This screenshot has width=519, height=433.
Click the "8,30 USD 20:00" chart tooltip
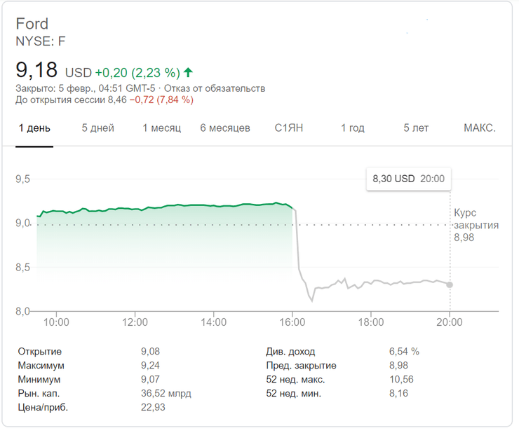click(409, 179)
